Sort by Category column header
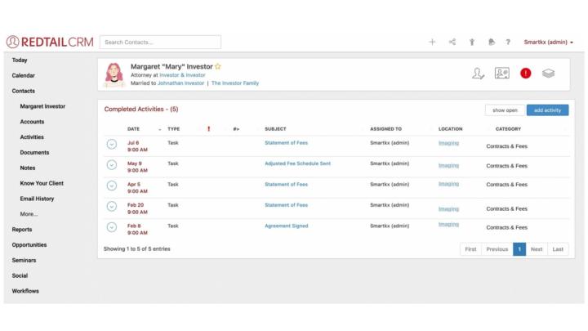588x331 pixels. click(508, 129)
